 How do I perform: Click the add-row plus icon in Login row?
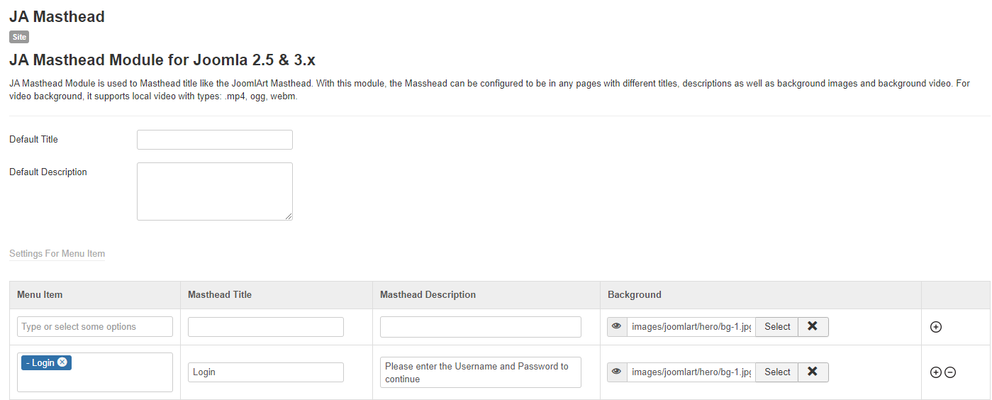point(935,372)
